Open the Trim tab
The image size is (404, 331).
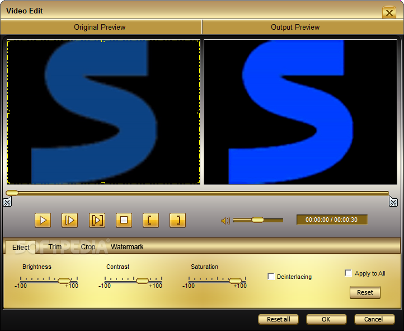point(55,246)
